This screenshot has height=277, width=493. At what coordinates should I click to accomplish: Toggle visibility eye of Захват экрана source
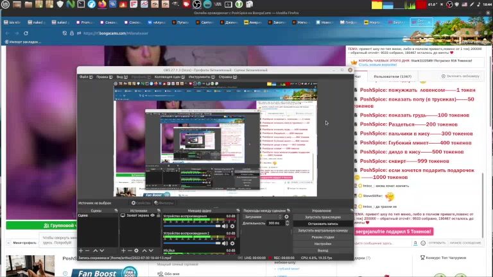point(151,216)
